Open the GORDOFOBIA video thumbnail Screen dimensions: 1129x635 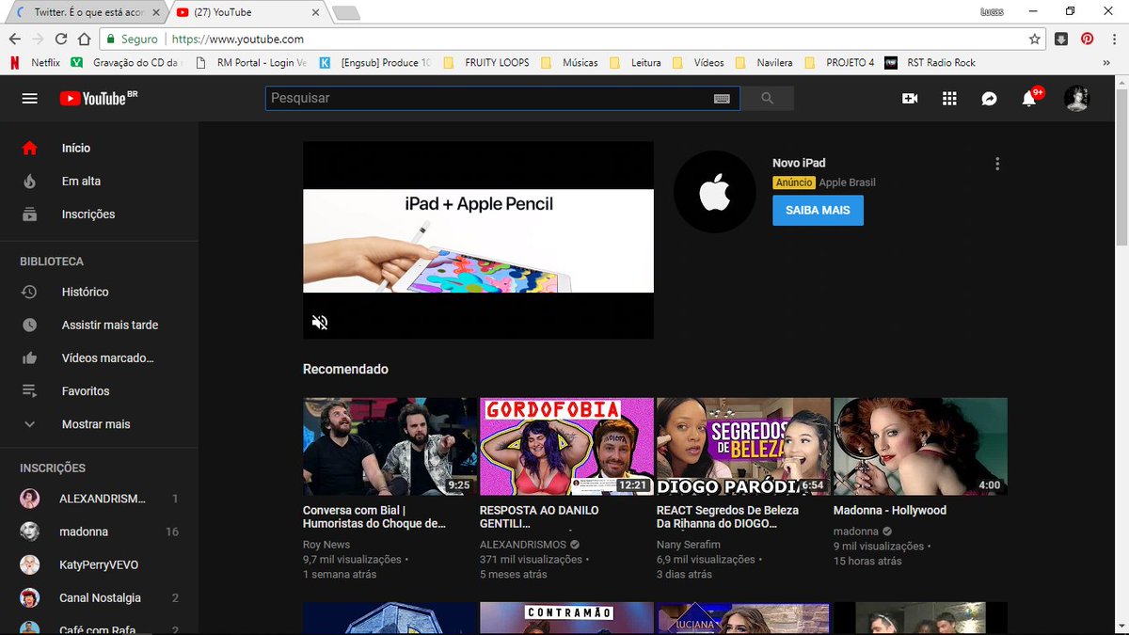click(566, 447)
